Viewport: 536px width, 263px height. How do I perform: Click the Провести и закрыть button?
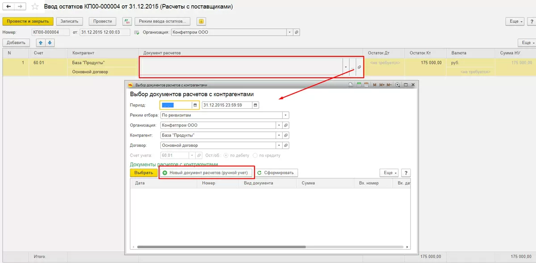point(28,21)
